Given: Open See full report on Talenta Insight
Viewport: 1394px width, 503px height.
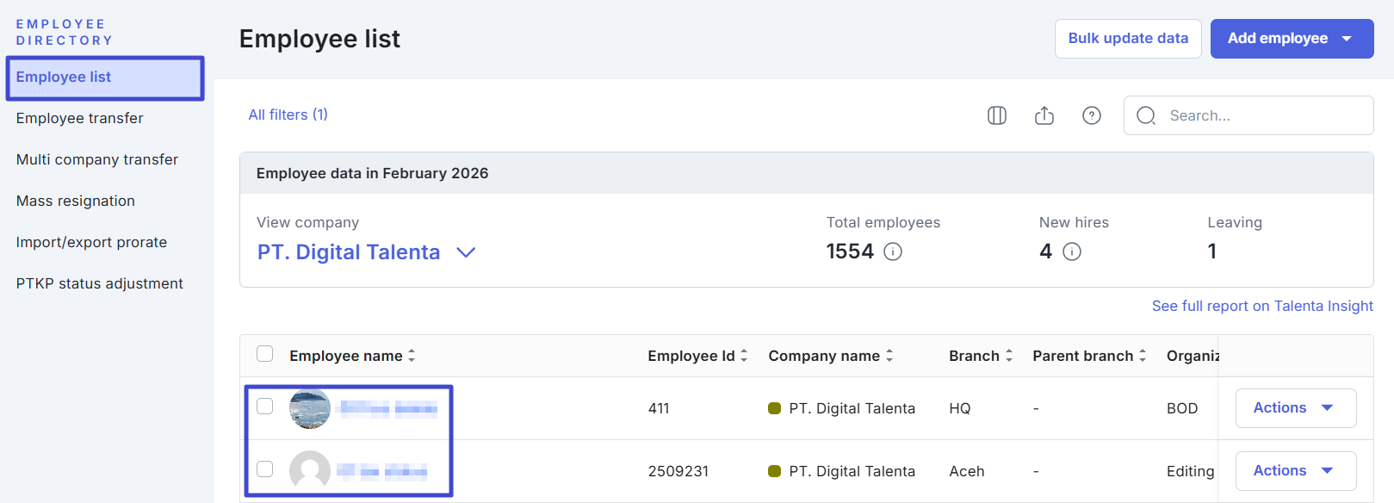Looking at the screenshot, I should tap(1261, 306).
